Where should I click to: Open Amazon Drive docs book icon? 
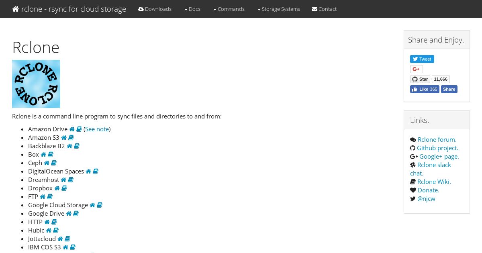(x=79, y=129)
